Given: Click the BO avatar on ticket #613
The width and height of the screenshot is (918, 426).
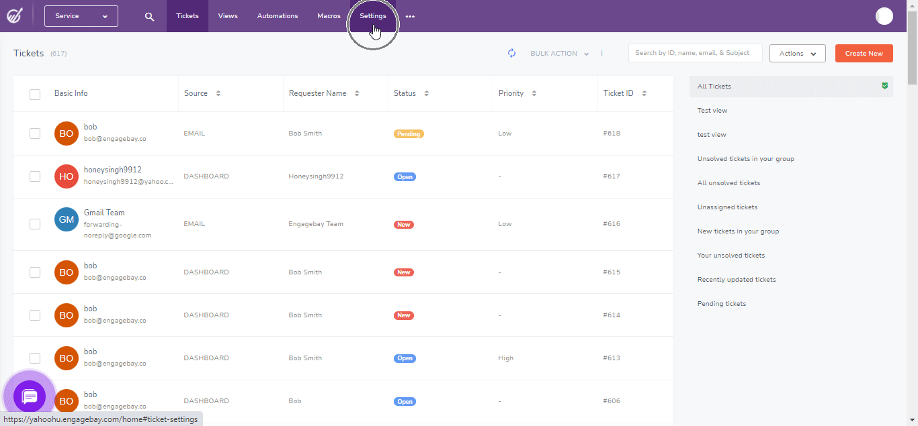Looking at the screenshot, I should [66, 358].
